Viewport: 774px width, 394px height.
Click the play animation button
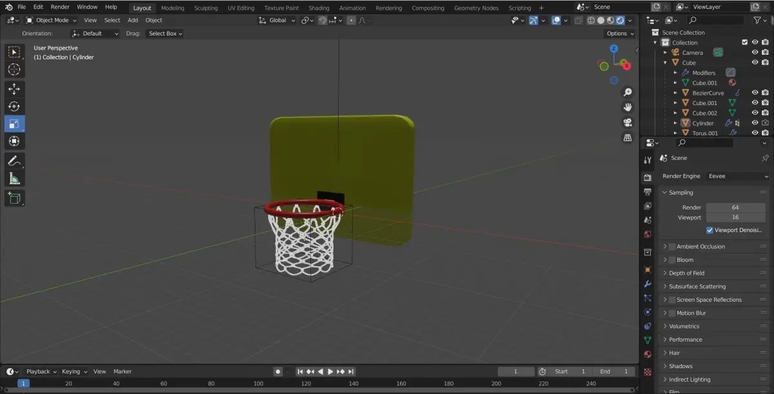[x=330, y=371]
